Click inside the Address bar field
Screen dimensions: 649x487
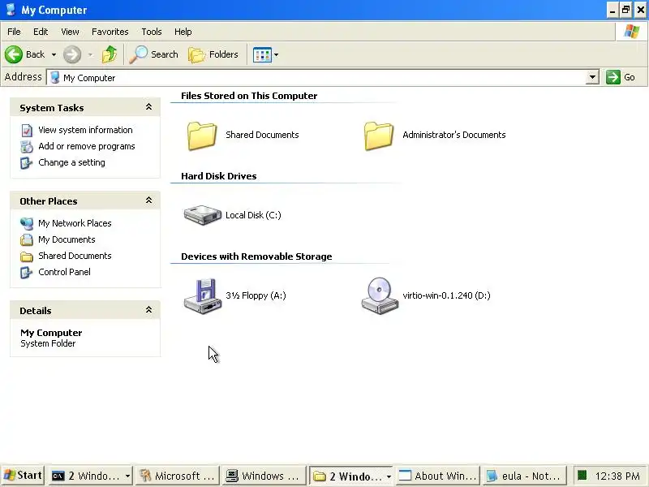316,77
